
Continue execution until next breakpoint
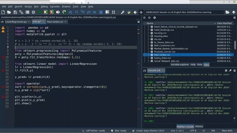tap(95, 12)
